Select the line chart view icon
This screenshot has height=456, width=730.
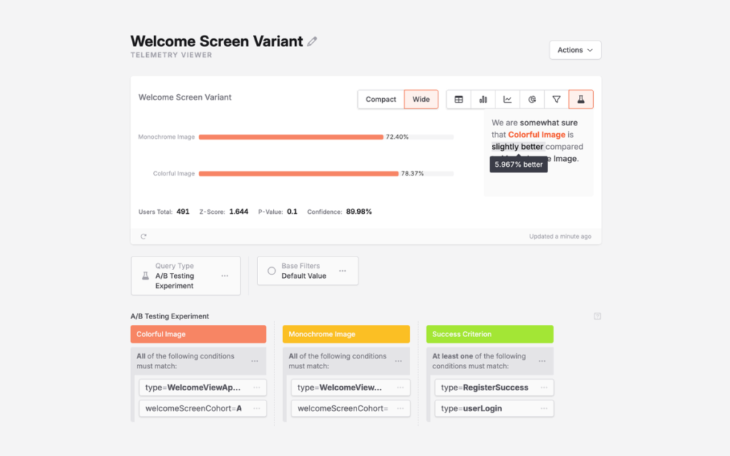tap(508, 99)
